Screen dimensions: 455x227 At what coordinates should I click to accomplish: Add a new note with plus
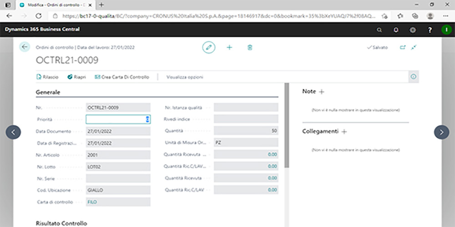pyautogui.click(x=322, y=92)
